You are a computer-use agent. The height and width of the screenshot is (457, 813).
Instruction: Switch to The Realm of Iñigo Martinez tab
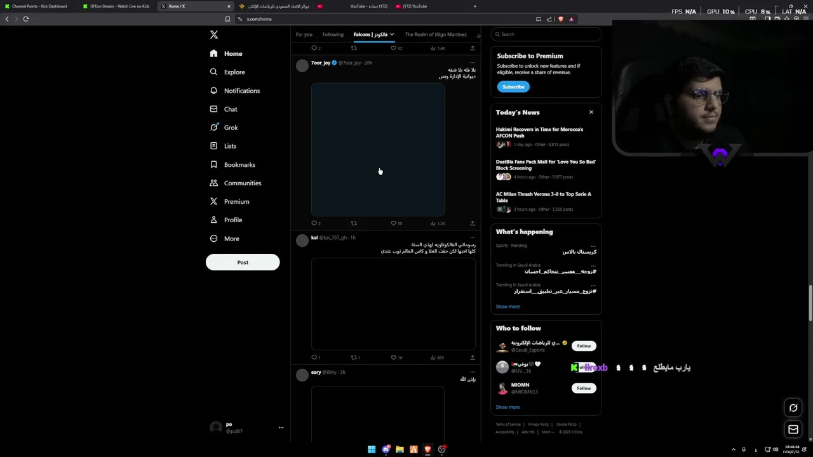pos(436,34)
